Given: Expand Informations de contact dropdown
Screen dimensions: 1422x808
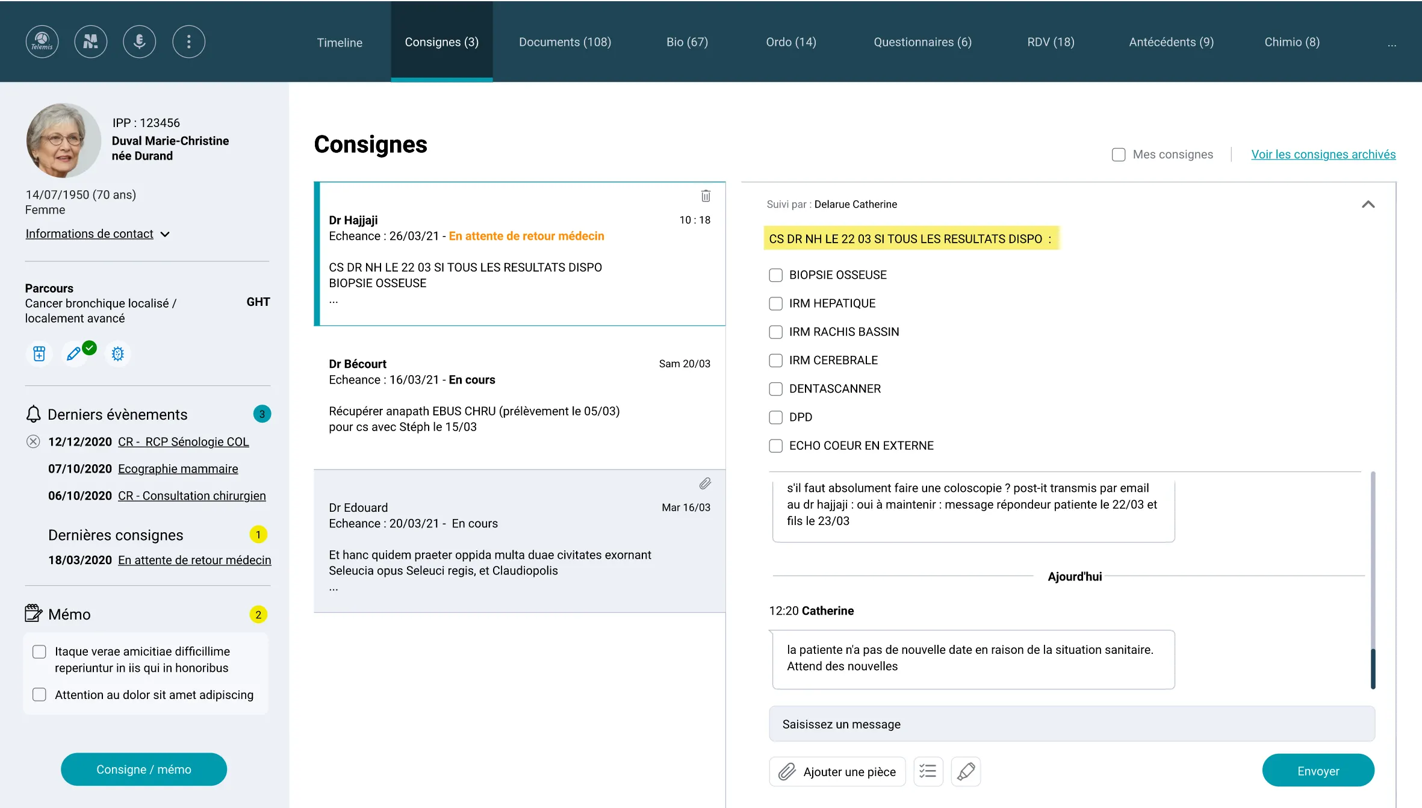Looking at the screenshot, I should coord(98,234).
